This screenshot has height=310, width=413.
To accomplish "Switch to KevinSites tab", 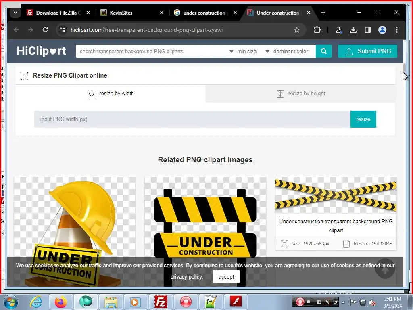I will point(132,13).
